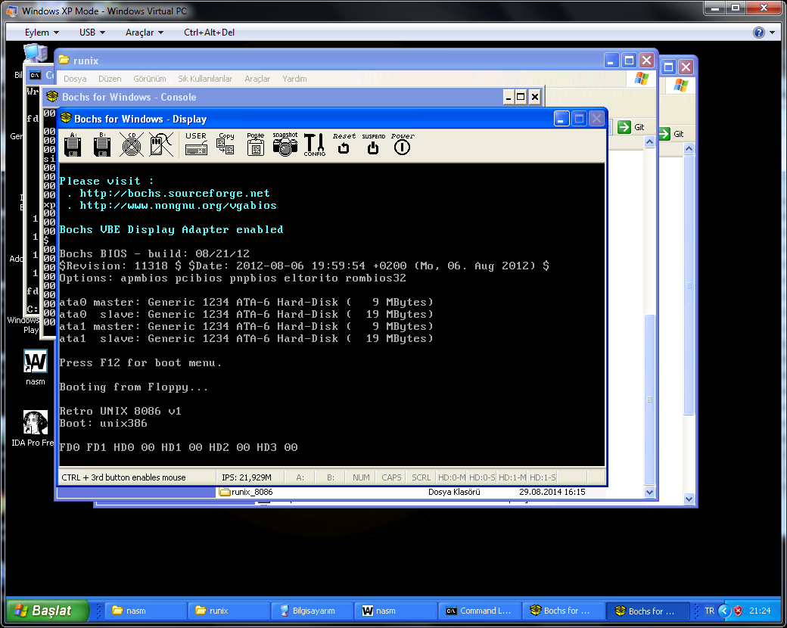Click the Bochs Console window title icon
The width and height of the screenshot is (787, 628).
coord(52,96)
